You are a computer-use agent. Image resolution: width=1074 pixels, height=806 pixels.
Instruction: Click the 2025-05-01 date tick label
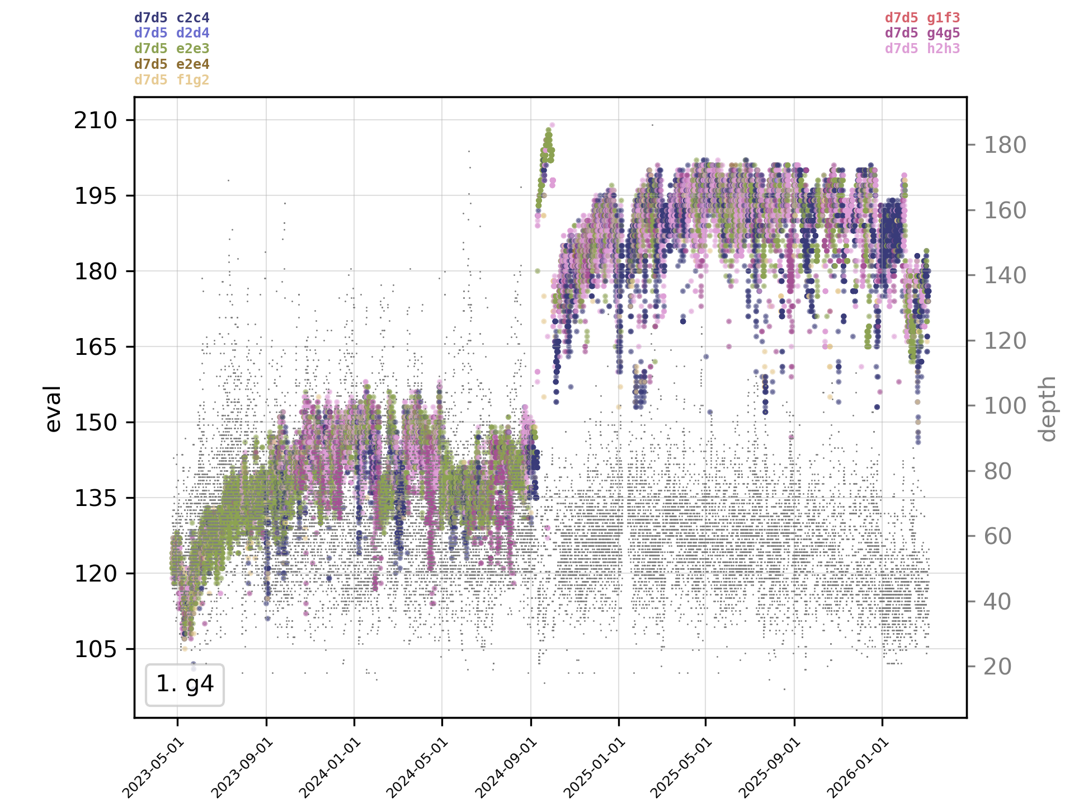click(x=680, y=768)
